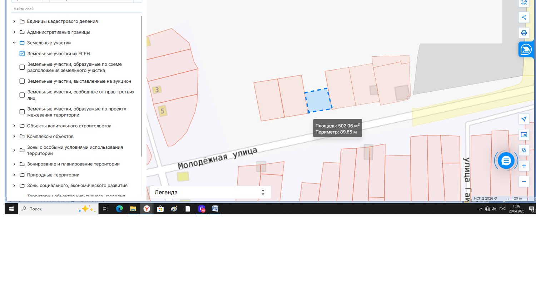Expand Административные границы folder
Viewport: 536px width, 301px height.
coord(14,32)
